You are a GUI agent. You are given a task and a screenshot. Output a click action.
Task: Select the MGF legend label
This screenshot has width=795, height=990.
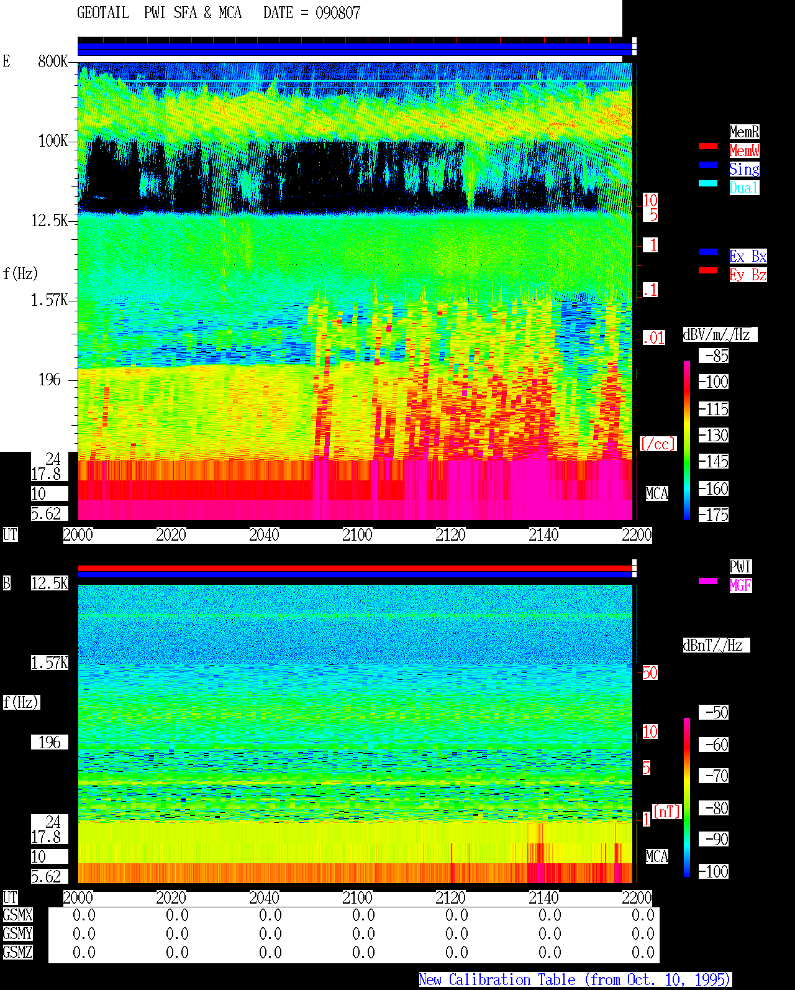coord(740,585)
